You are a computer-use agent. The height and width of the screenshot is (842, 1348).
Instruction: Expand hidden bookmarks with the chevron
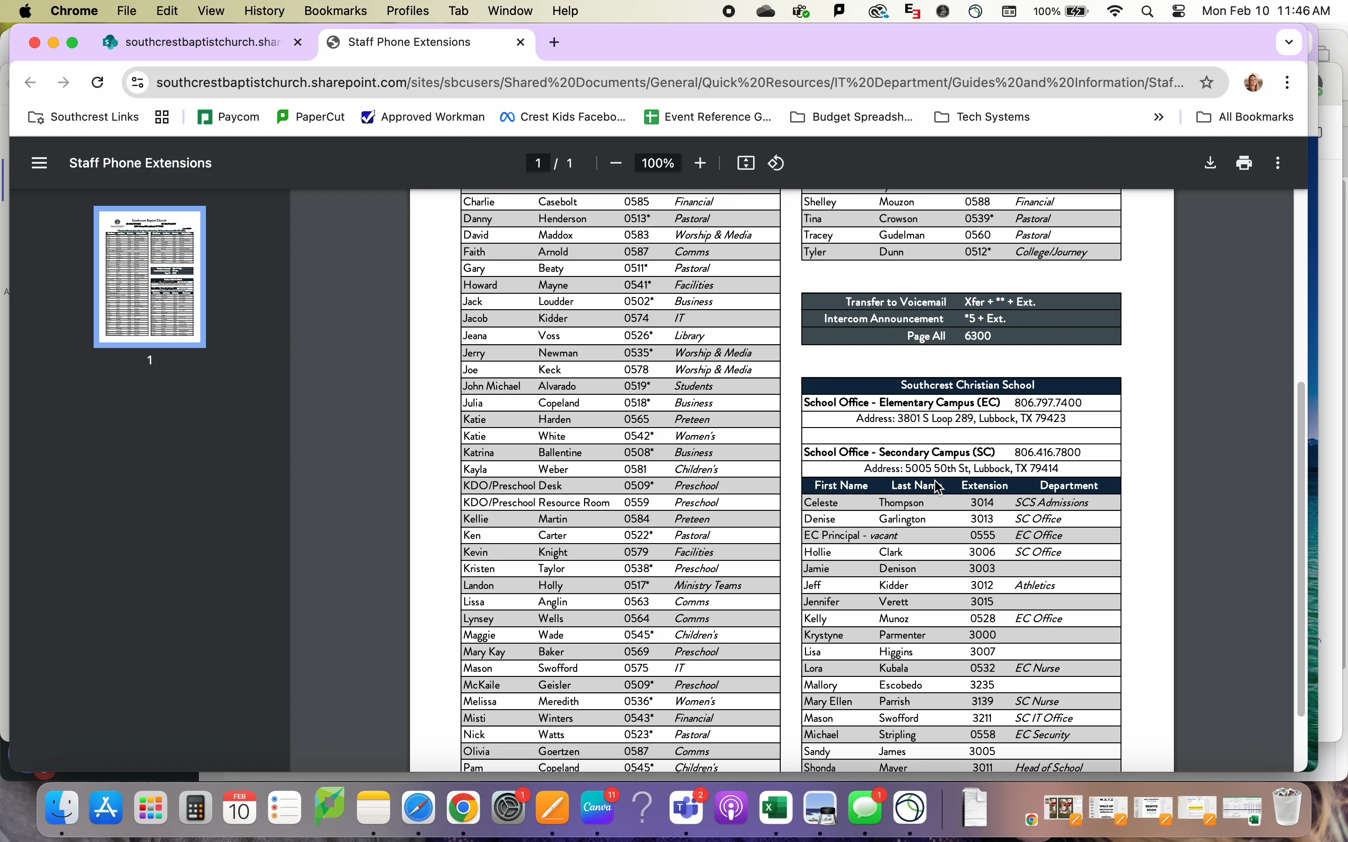coord(1158,116)
